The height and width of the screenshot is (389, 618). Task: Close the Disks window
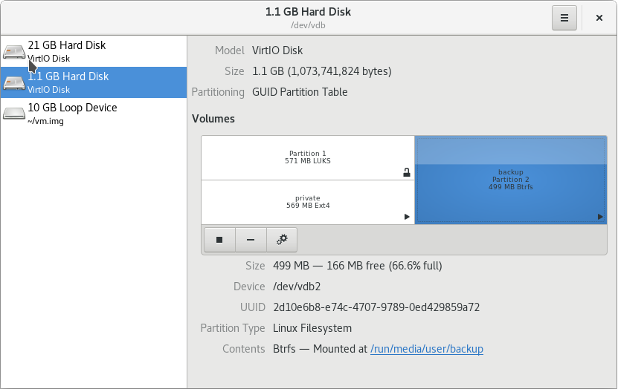point(599,18)
